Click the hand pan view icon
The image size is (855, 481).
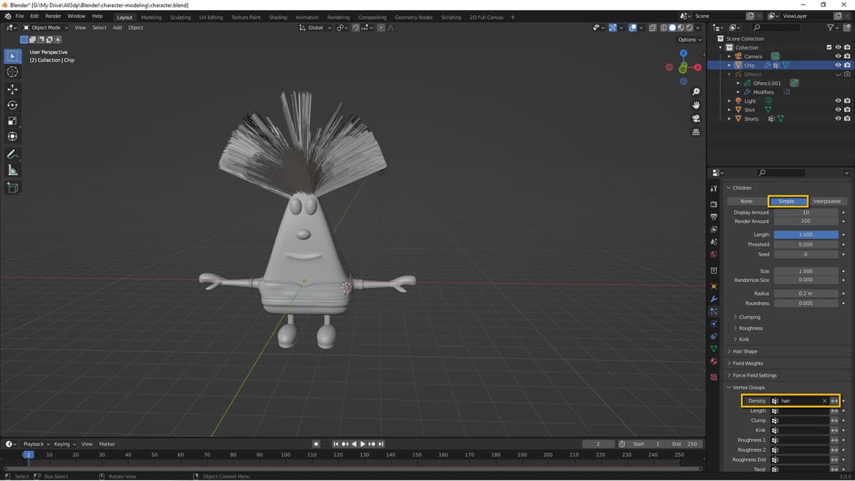tap(696, 105)
